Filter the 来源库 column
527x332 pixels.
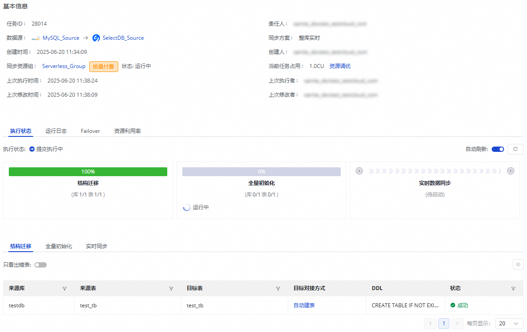64,289
